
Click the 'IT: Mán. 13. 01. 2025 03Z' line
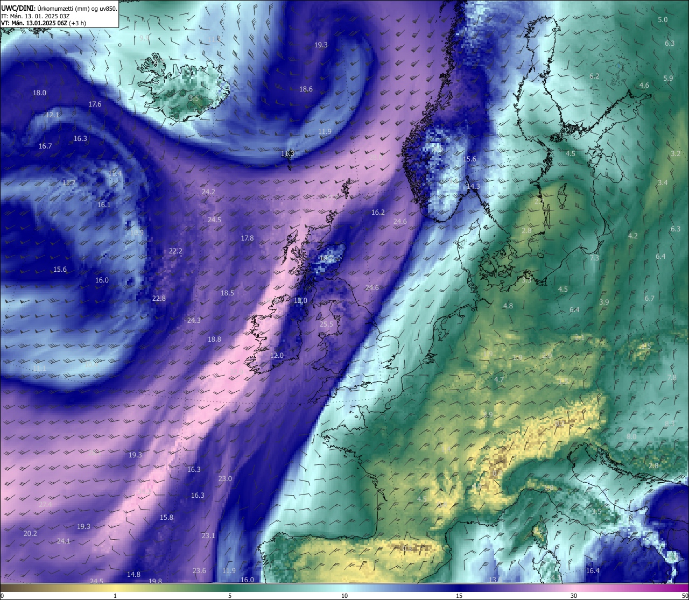click(x=36, y=16)
